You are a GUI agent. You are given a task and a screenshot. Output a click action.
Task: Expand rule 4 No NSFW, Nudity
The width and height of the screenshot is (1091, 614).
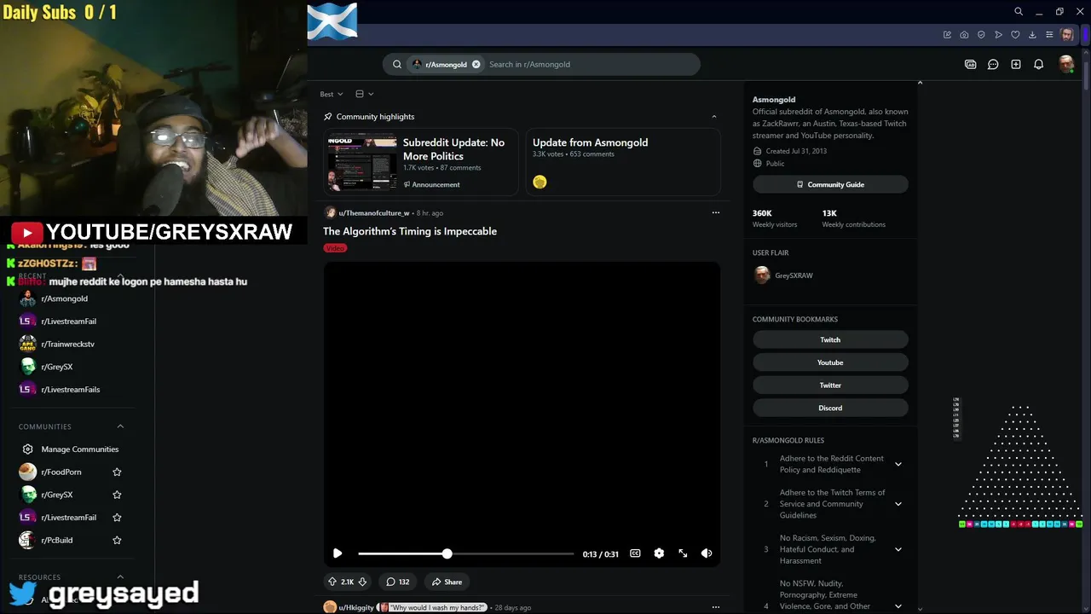pos(898,606)
